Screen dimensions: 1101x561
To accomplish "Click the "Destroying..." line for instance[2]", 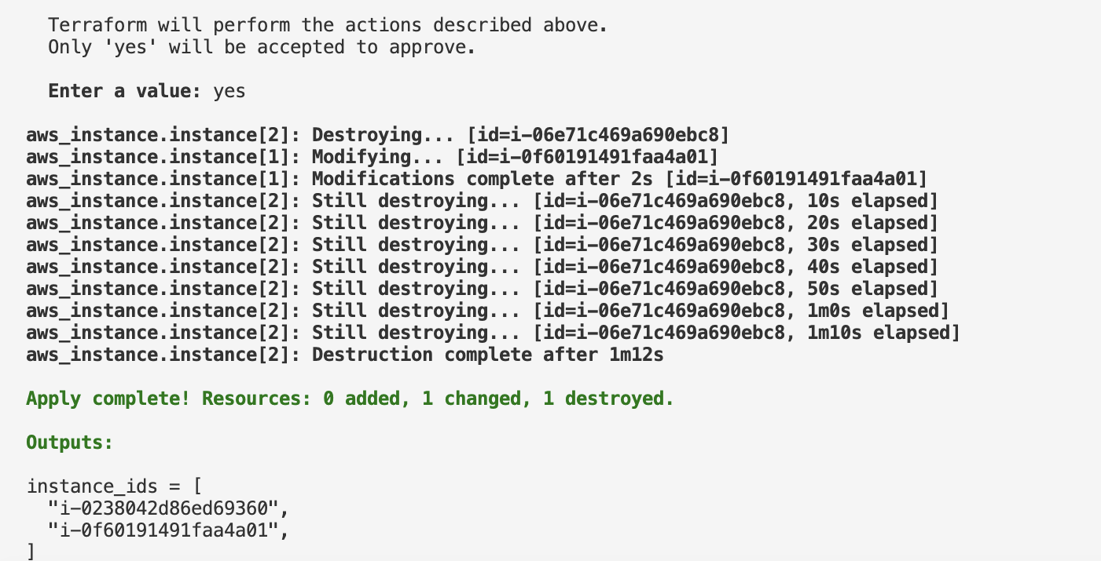I will pos(377,135).
